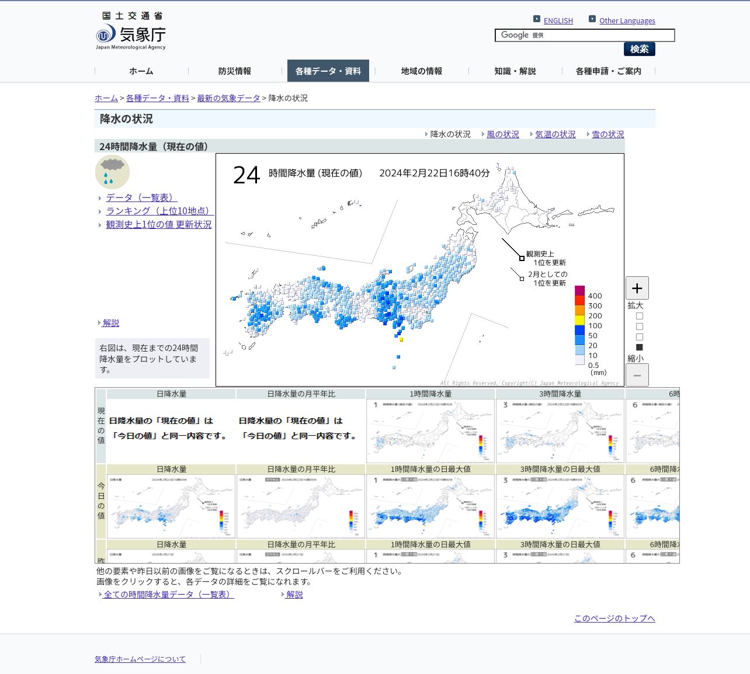Click the 400 mm magenta legend swatch
This screenshot has height=674, width=750.
[579, 291]
